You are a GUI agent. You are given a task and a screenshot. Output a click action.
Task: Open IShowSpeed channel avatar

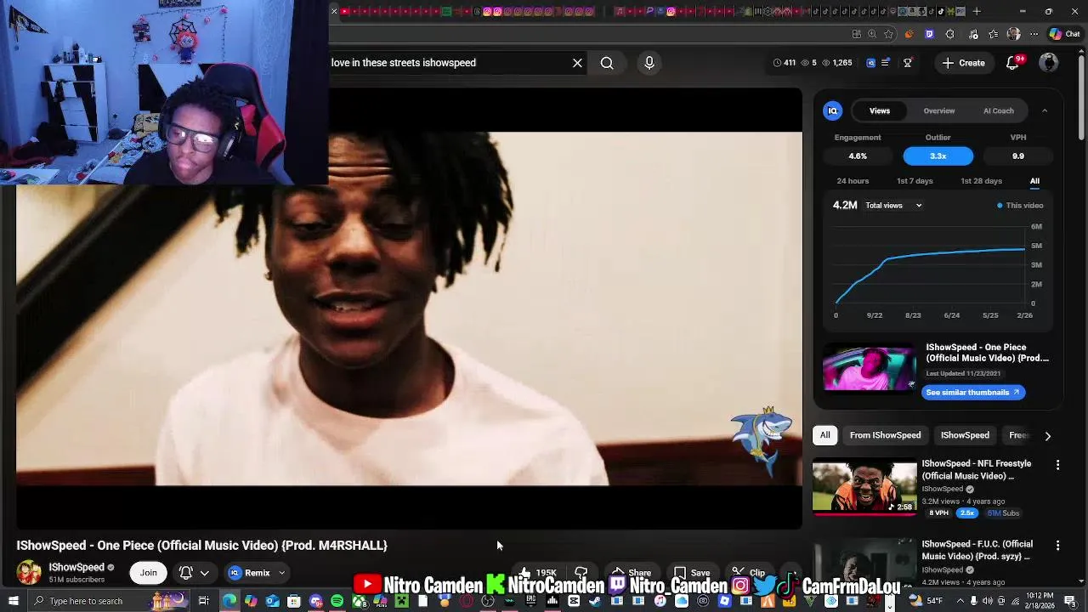coord(29,573)
